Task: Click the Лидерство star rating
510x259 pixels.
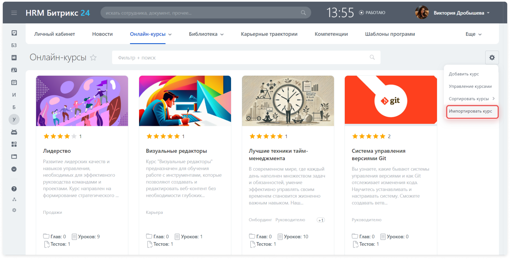Action: (60, 136)
